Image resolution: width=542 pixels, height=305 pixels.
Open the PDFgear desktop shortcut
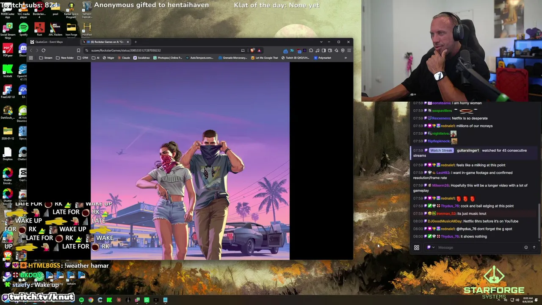pos(7,50)
